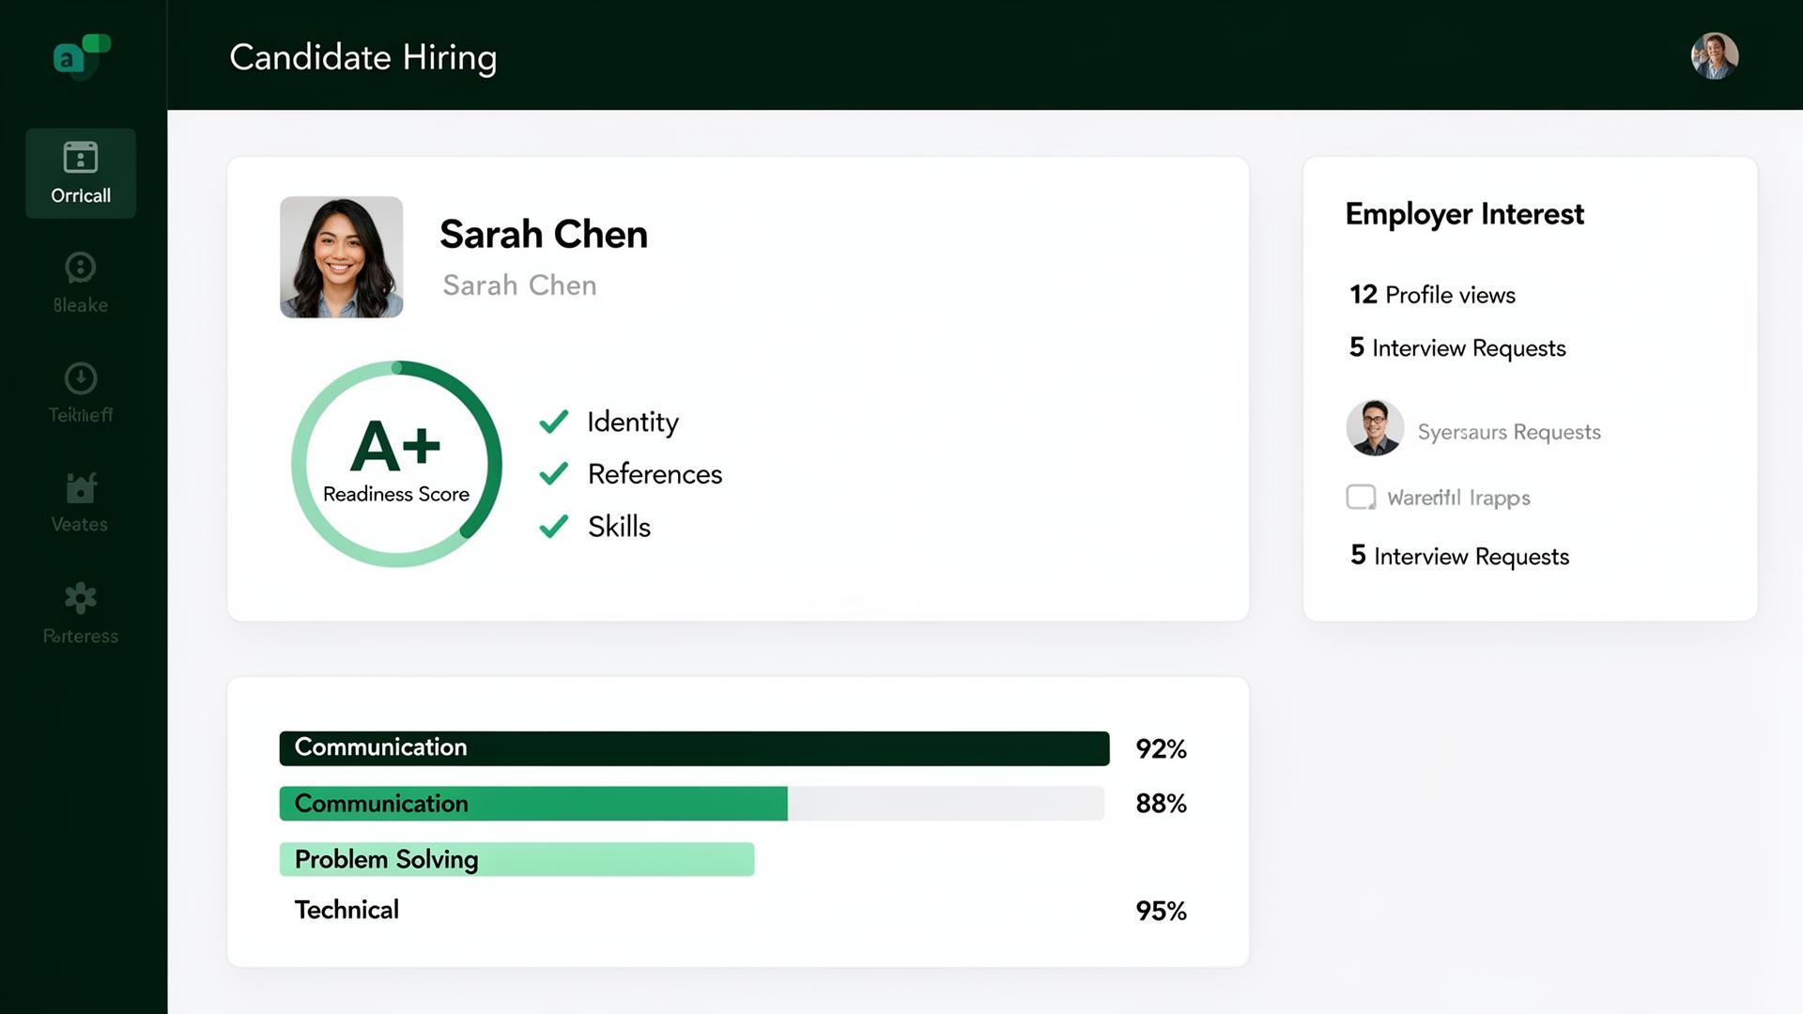Switch to the Candidate Hiring tab
This screenshot has width=1803, height=1014.
click(x=363, y=56)
